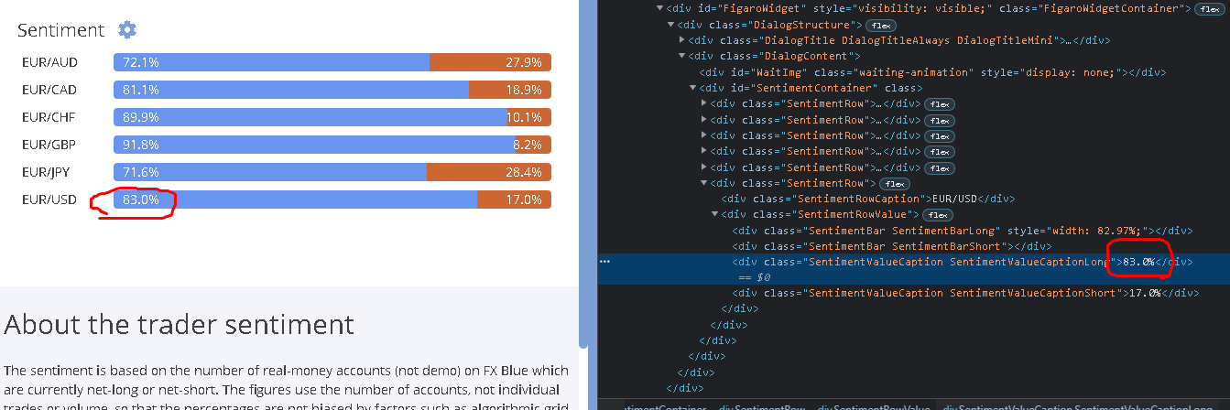Viewport: 1230px width, 410px height.
Task: Click the EUR/CHF blue long sentiment bar
Action: tap(310, 117)
